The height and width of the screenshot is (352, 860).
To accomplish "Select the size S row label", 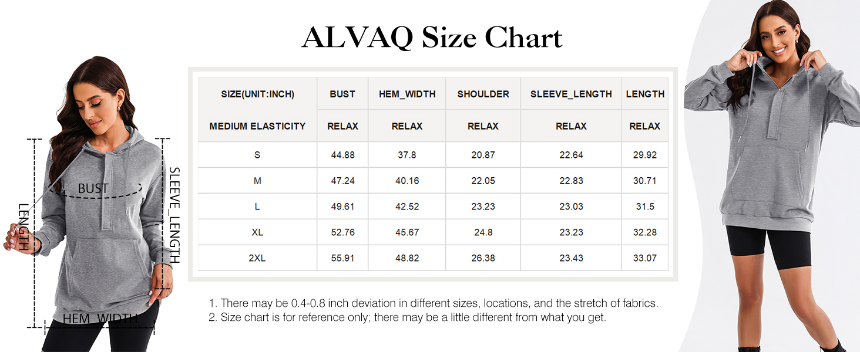I will [257, 155].
